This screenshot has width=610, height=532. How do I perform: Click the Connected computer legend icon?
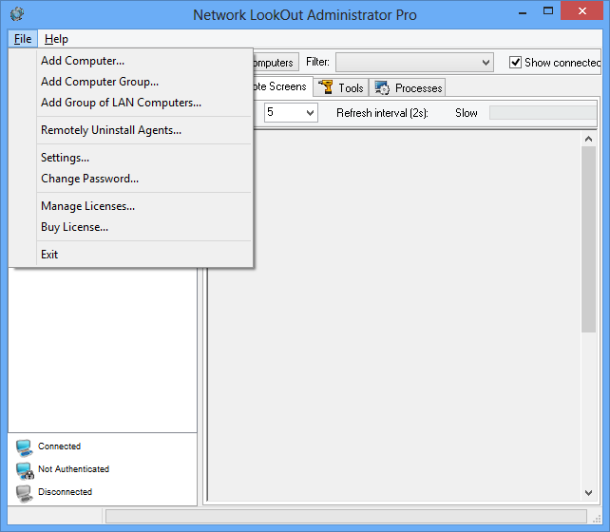click(24, 447)
